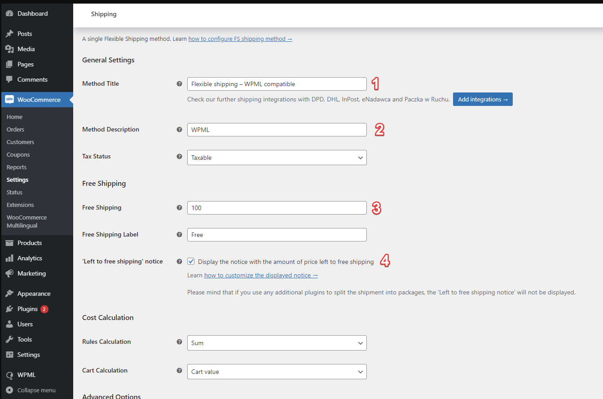This screenshot has height=399, width=603.
Task: Click help tooltip icon beside Method Title
Action: [179, 83]
